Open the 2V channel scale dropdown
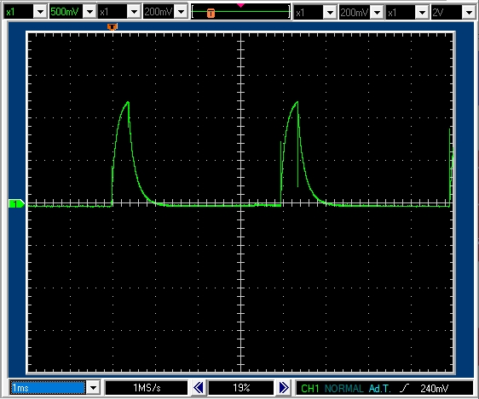This screenshot has height=399, width=479. [469, 13]
